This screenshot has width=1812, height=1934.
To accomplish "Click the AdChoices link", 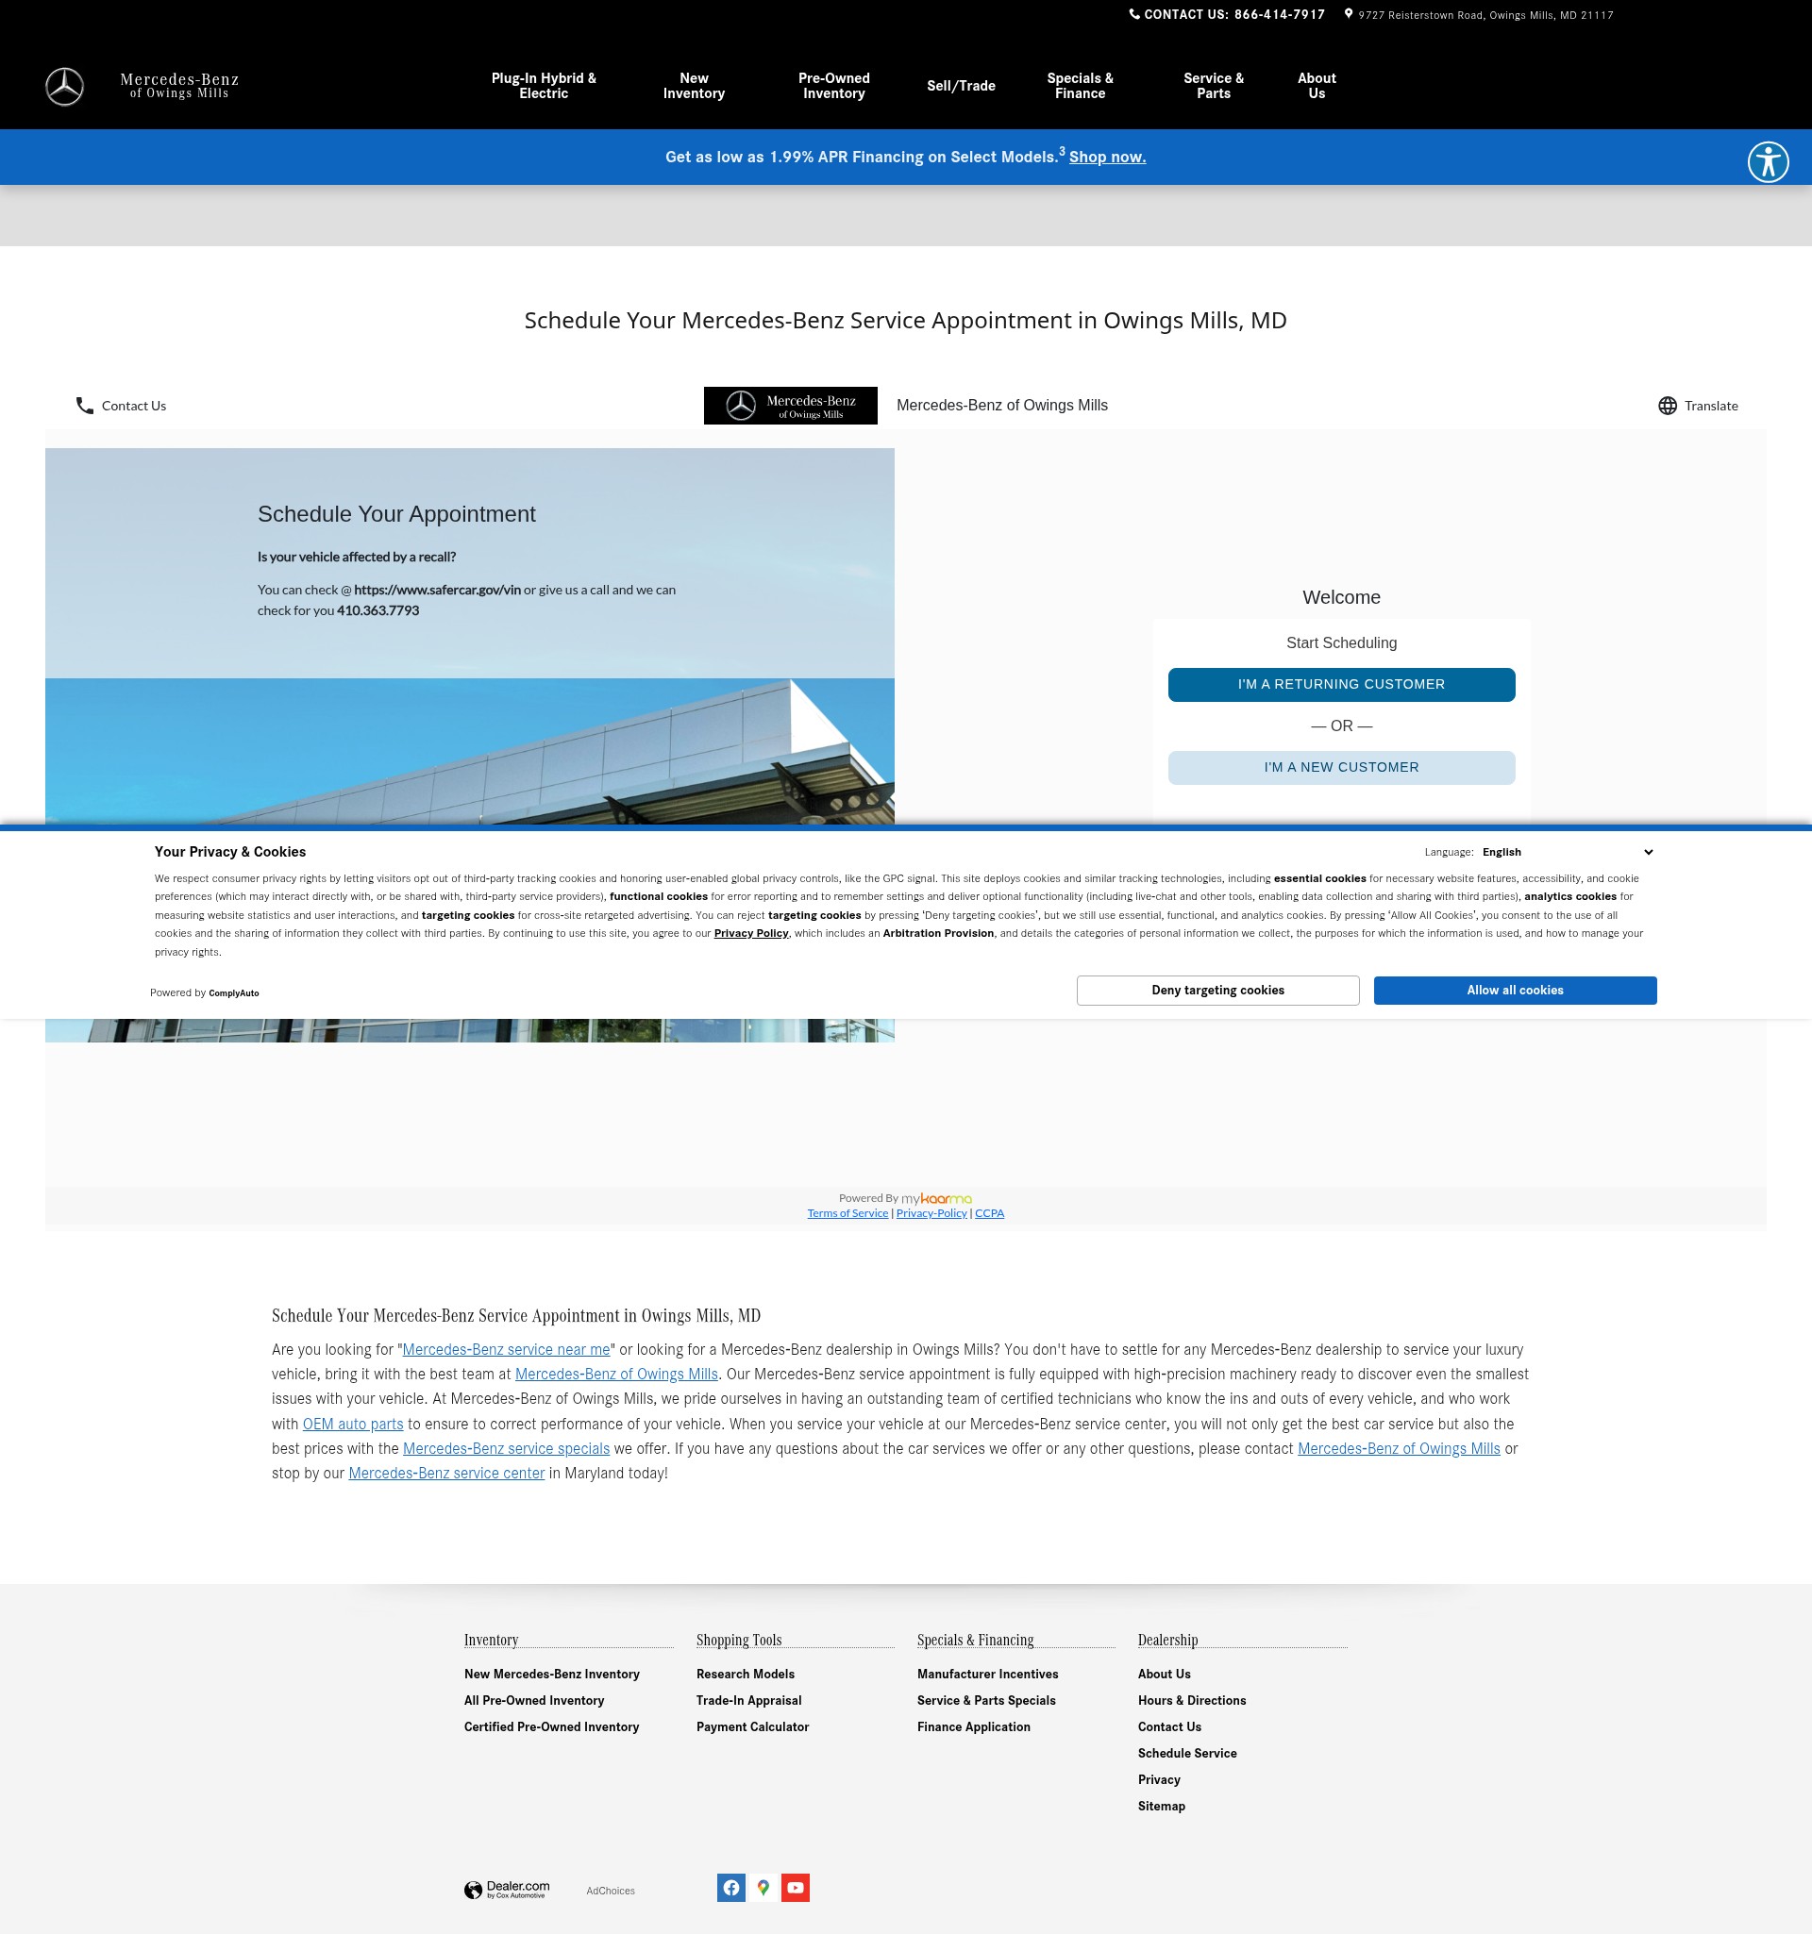I will tap(611, 1892).
